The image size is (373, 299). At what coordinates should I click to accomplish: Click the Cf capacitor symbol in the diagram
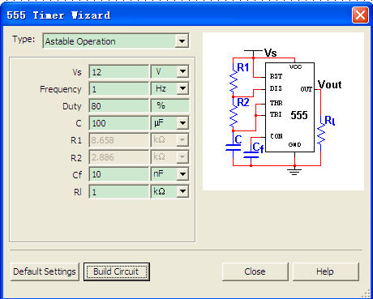pos(251,155)
